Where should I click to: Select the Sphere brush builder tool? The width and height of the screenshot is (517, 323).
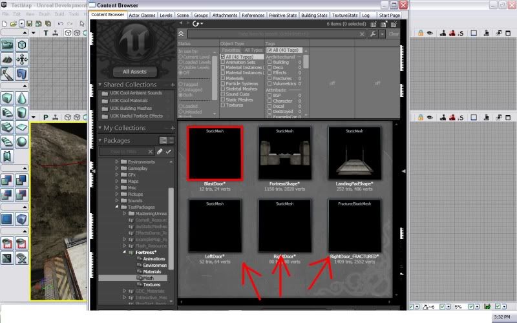(x=21, y=141)
